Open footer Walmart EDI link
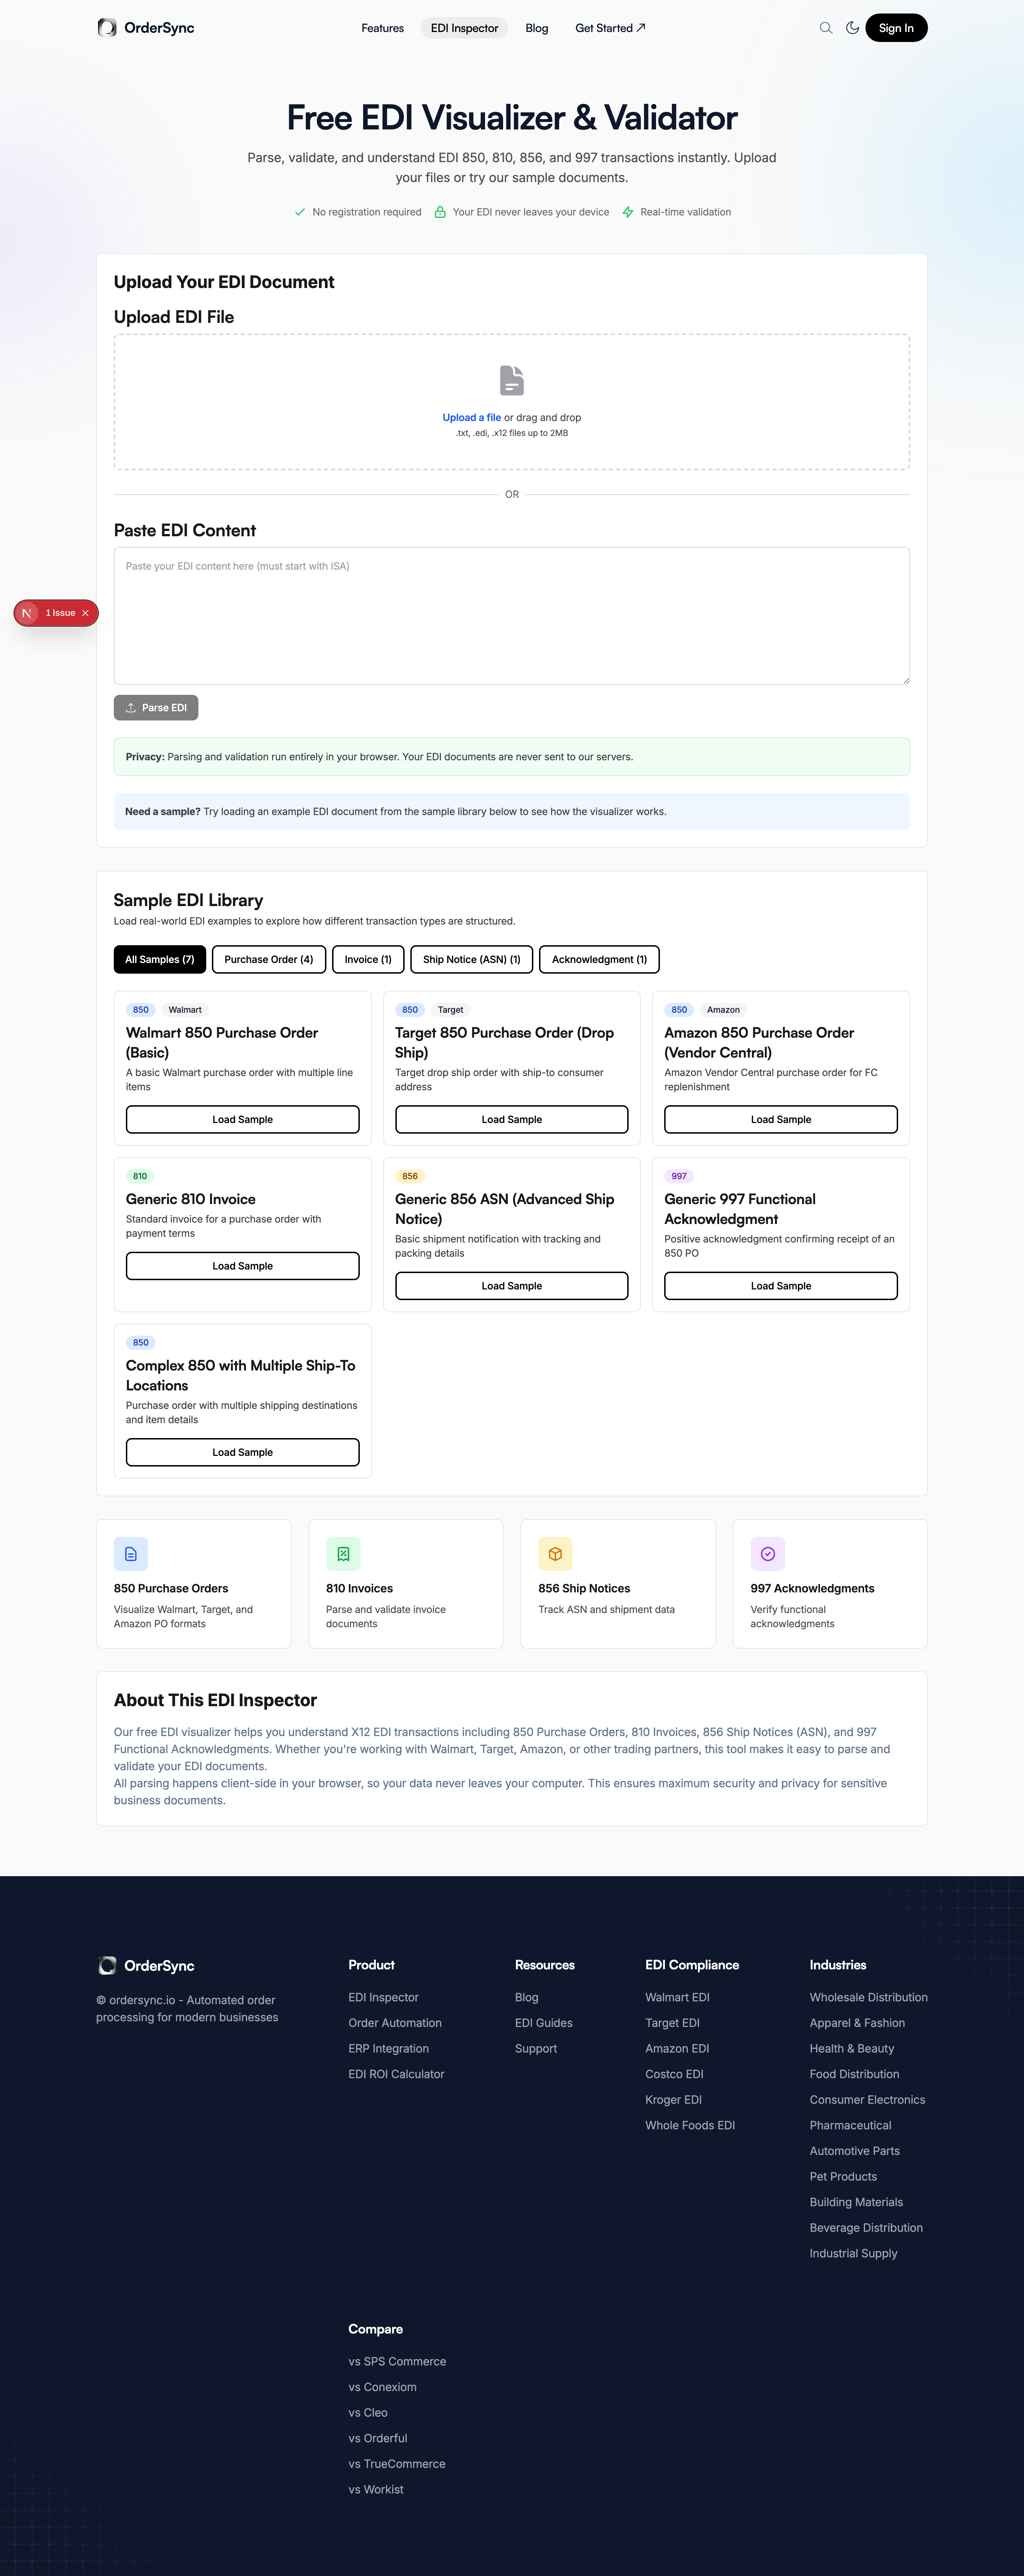The width and height of the screenshot is (1024, 2576). tap(678, 1998)
